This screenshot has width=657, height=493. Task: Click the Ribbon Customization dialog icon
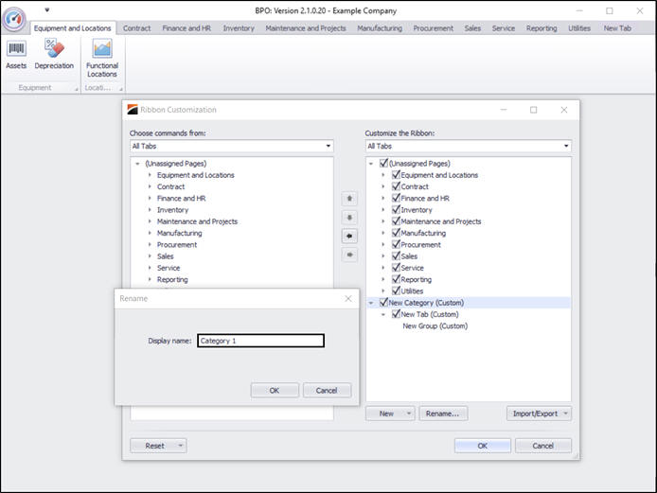(133, 110)
